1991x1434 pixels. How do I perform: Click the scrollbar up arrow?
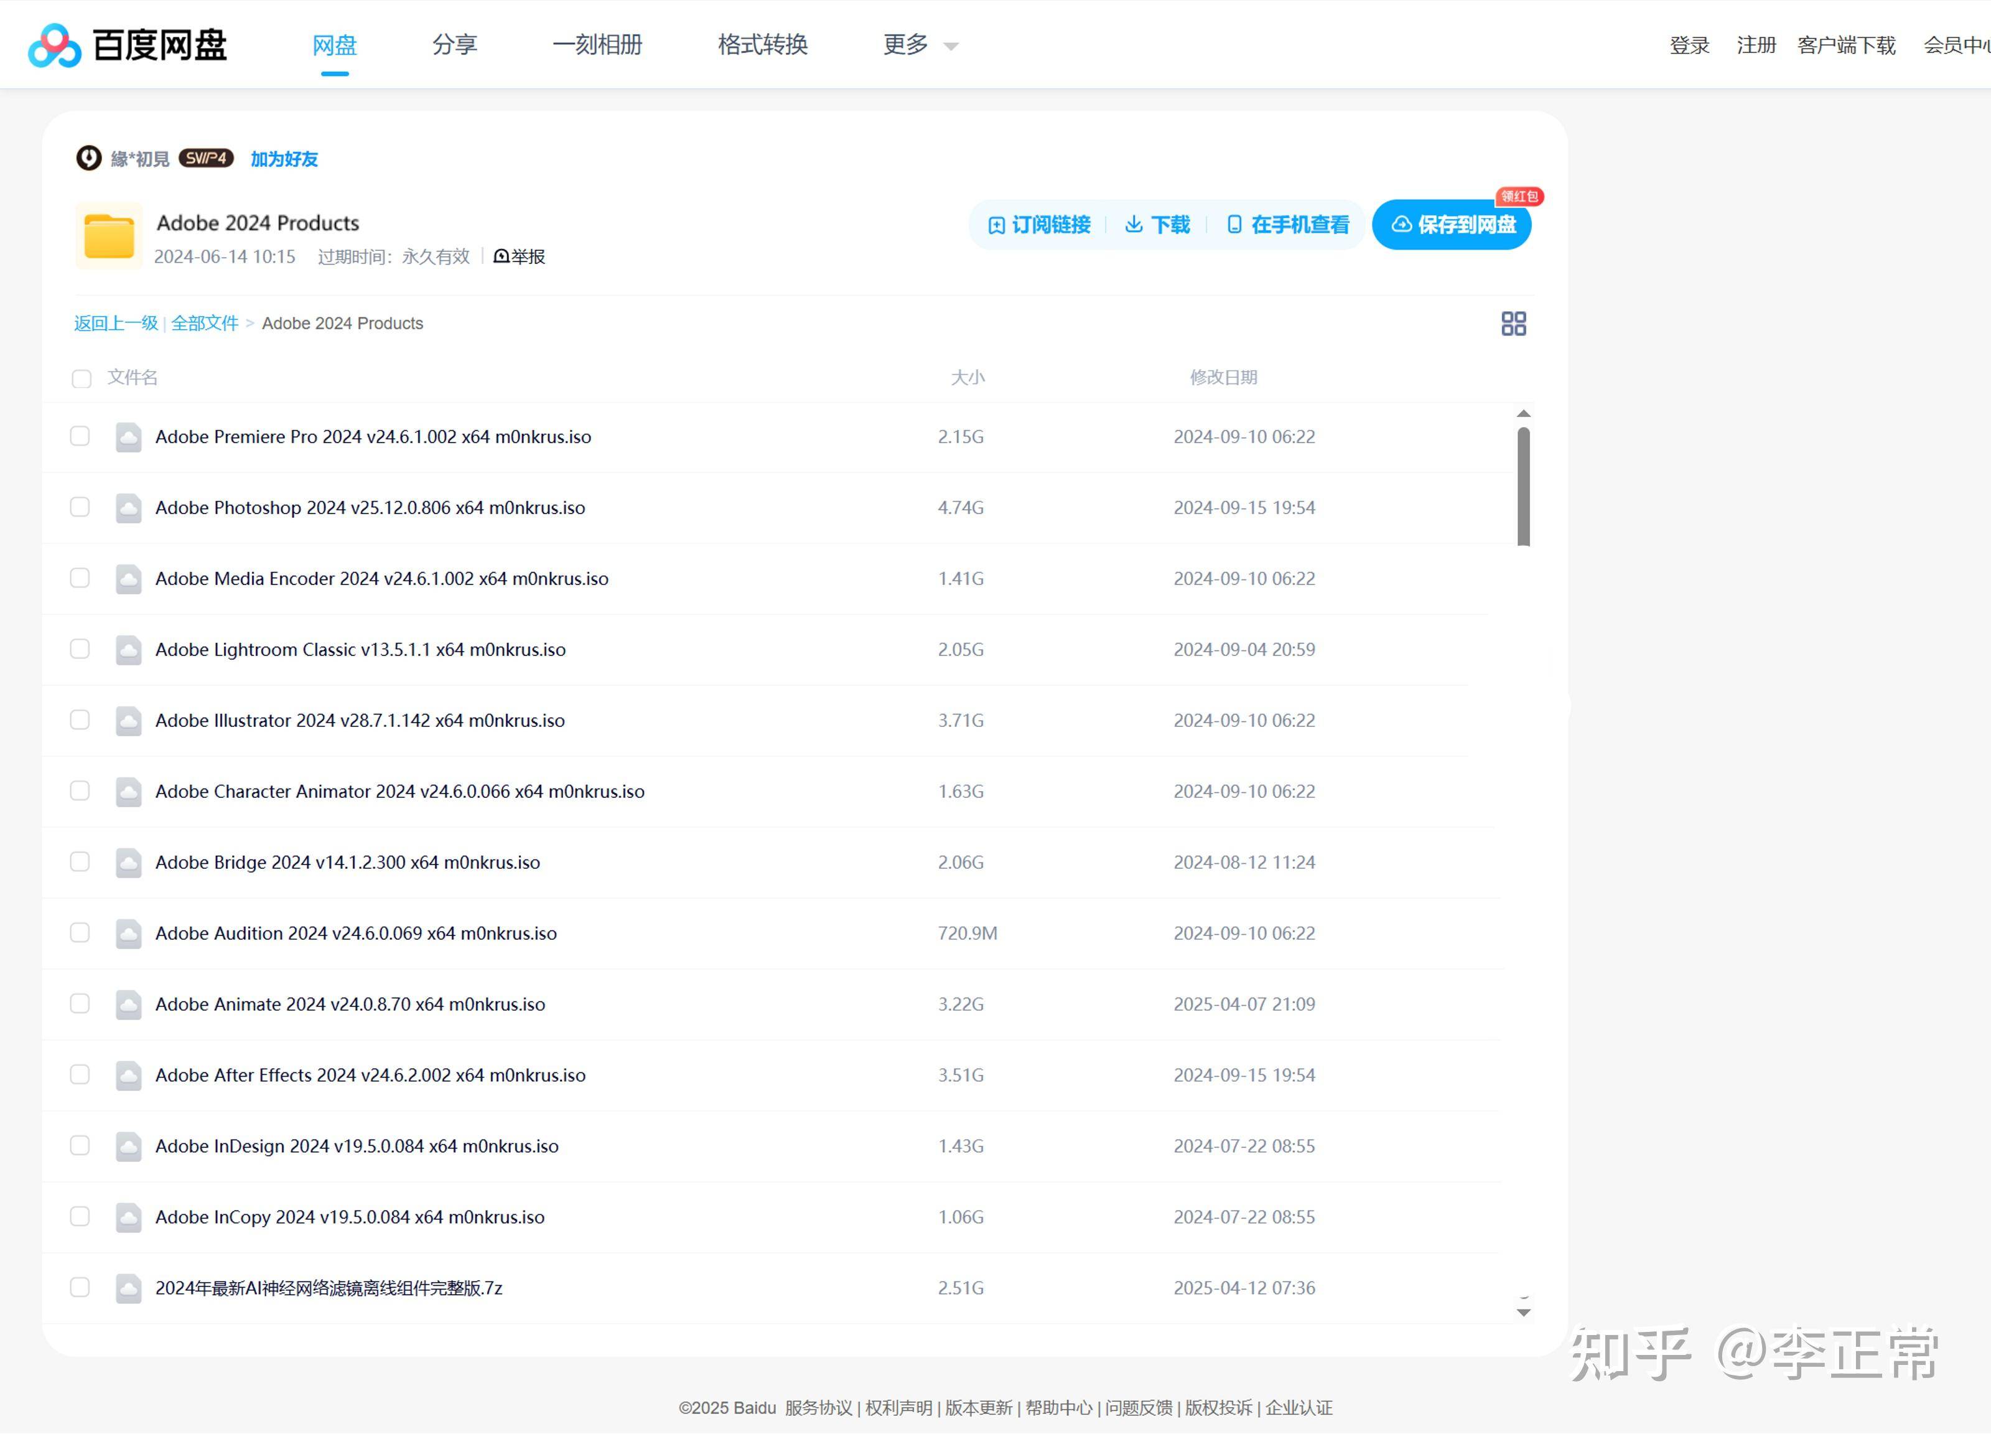1524,414
